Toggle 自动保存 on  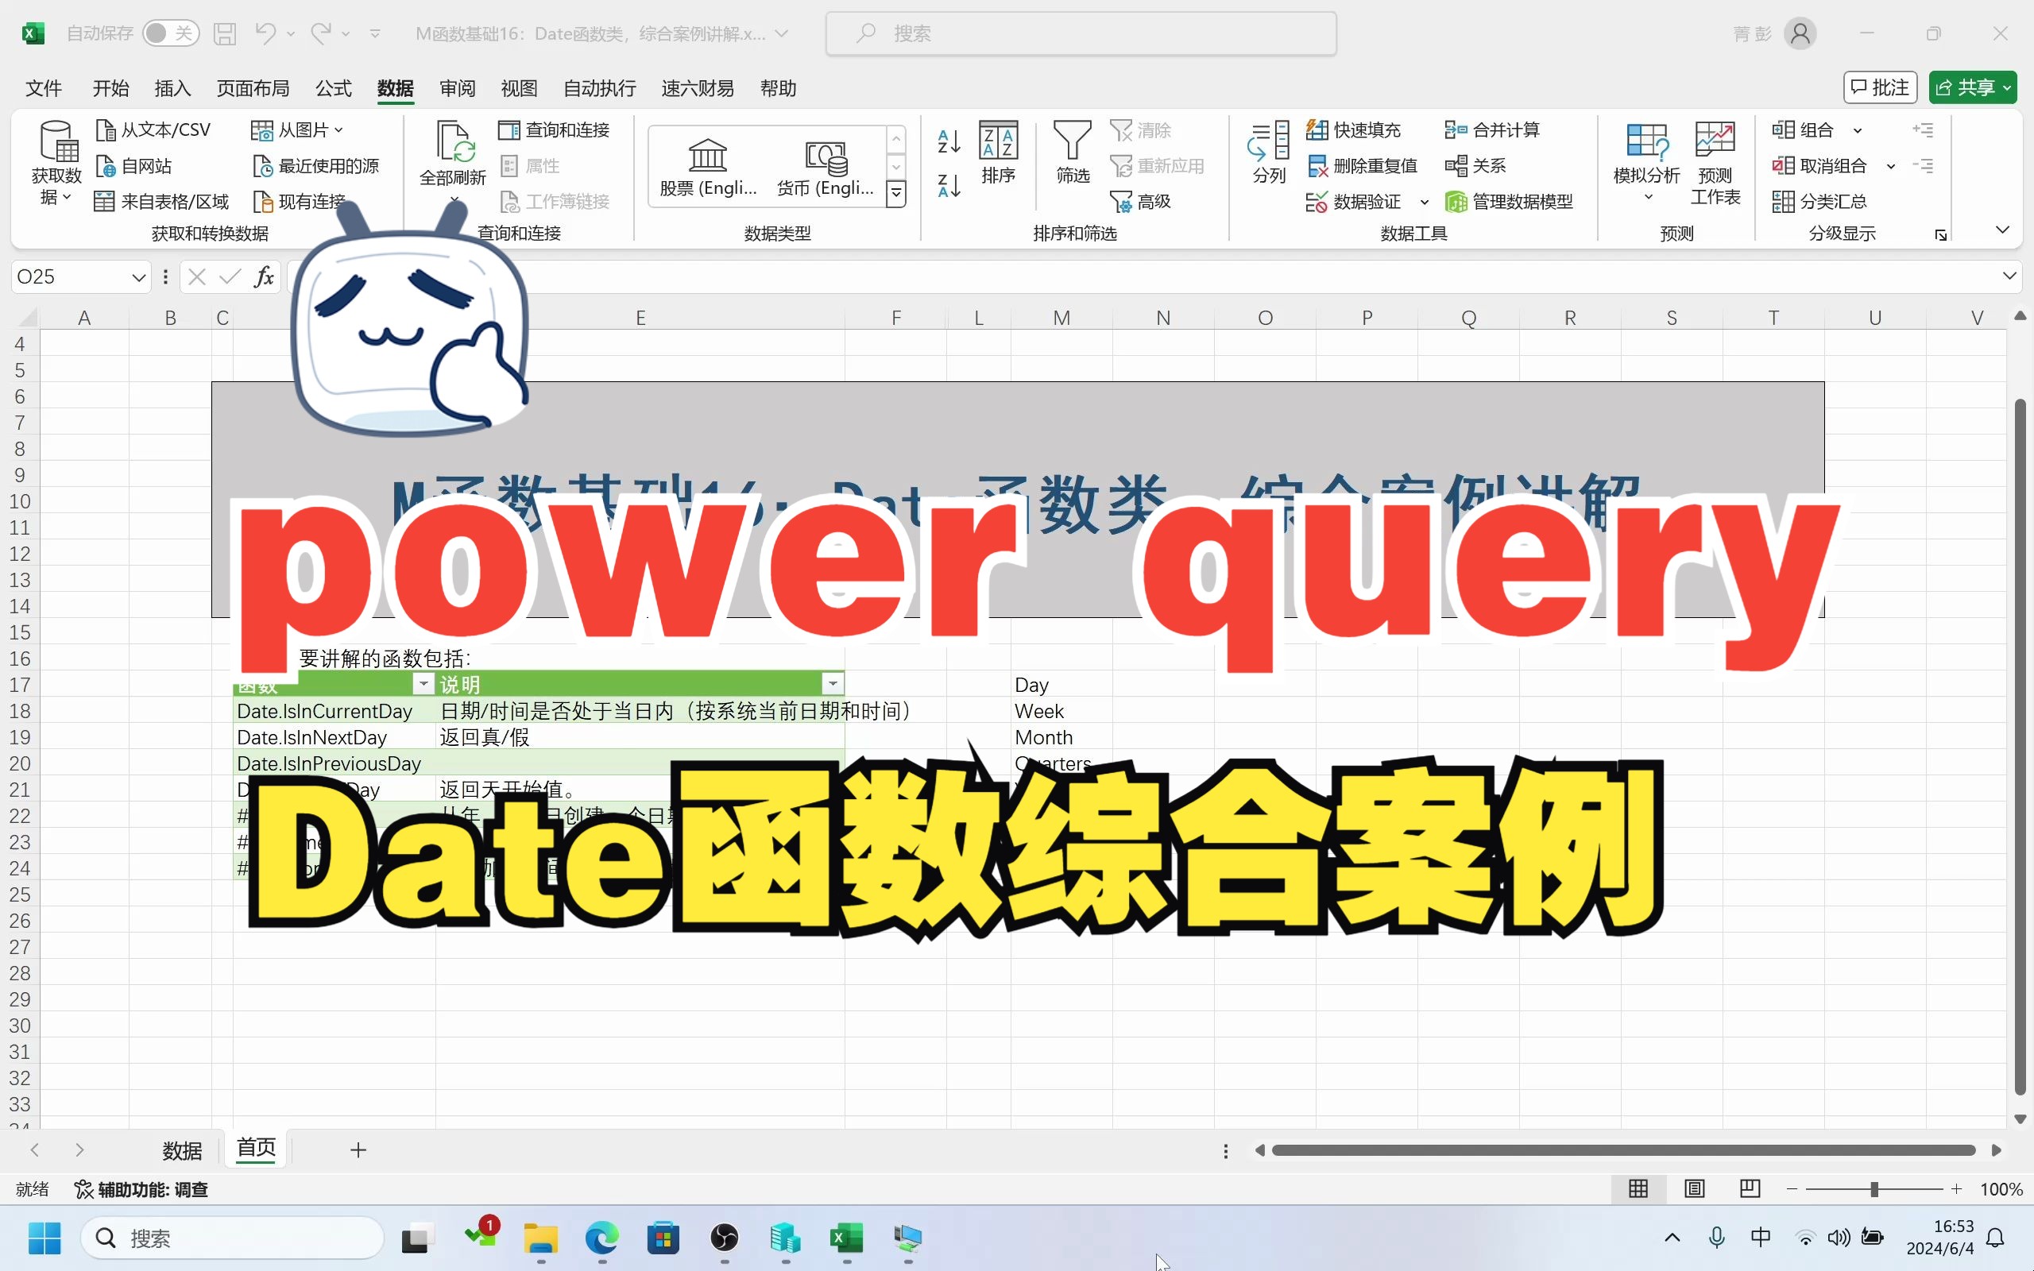[170, 32]
